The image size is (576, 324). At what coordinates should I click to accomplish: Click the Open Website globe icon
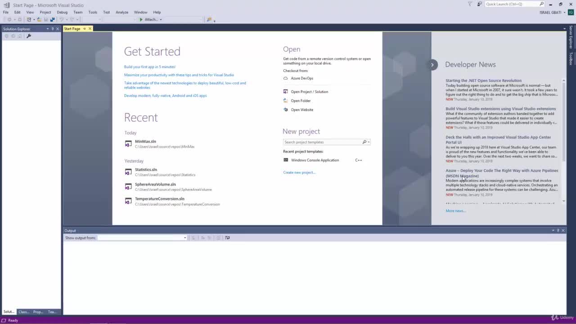point(285,110)
